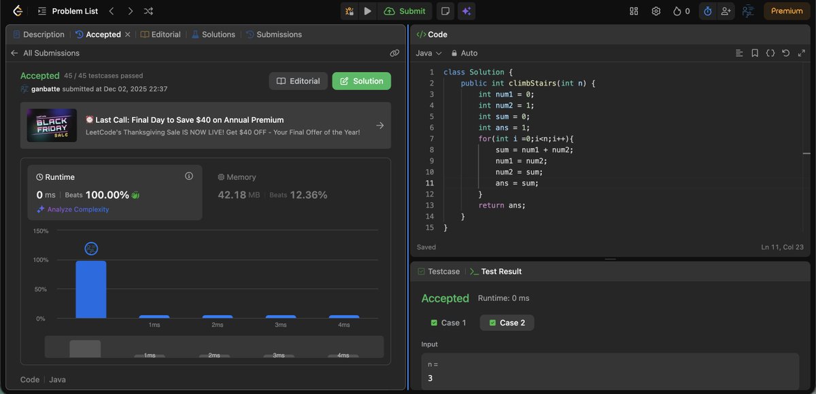Open the Black Friday sale banner arrow

[x=380, y=125]
